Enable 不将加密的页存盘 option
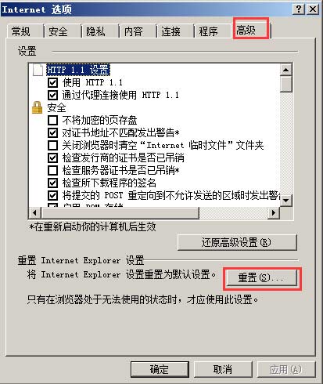Image resolution: width=323 pixels, height=384 pixels. point(52,120)
